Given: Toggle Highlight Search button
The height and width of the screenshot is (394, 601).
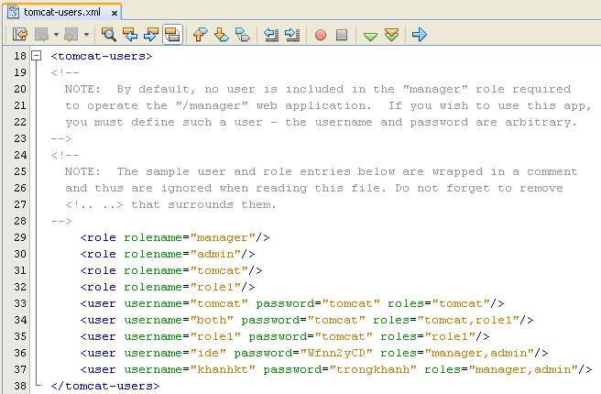Looking at the screenshot, I should [172, 35].
